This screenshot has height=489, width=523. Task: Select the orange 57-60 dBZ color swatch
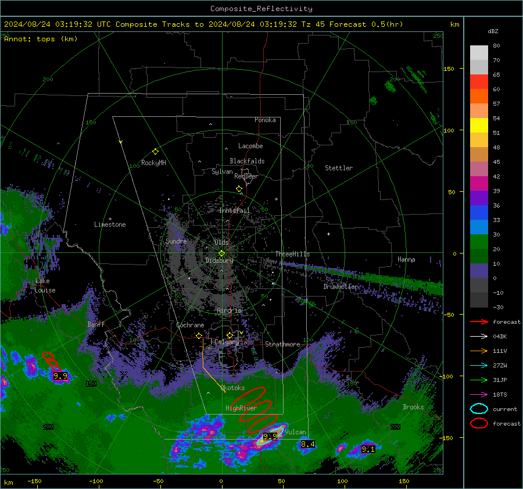click(x=479, y=97)
